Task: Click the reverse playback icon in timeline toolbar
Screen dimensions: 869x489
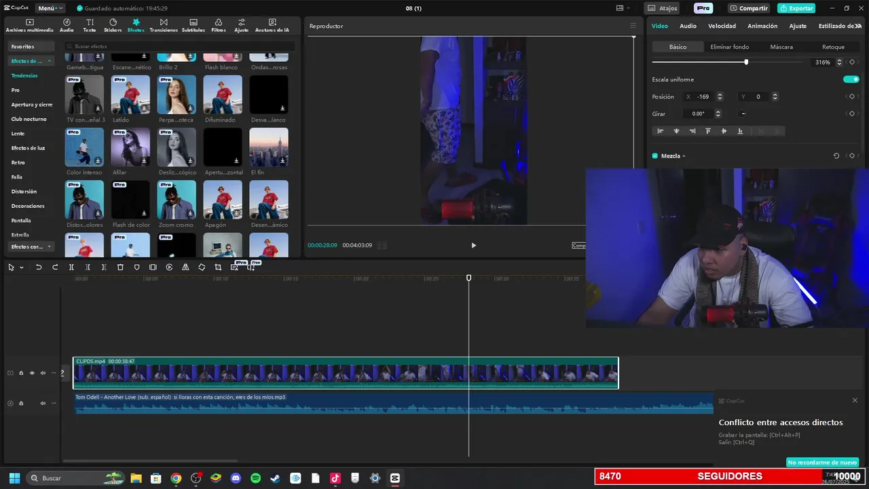Action: (169, 268)
